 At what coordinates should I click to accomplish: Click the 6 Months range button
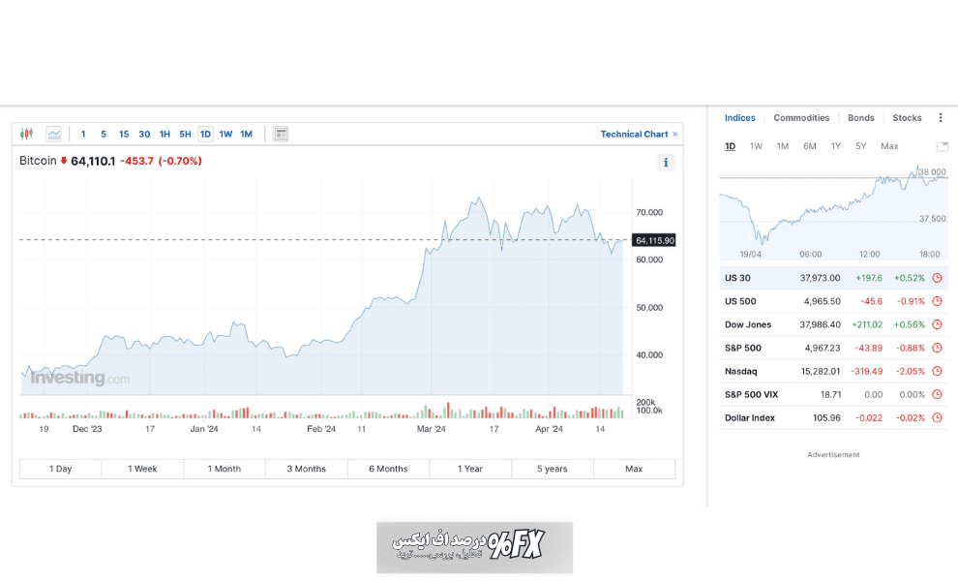pyautogui.click(x=388, y=469)
